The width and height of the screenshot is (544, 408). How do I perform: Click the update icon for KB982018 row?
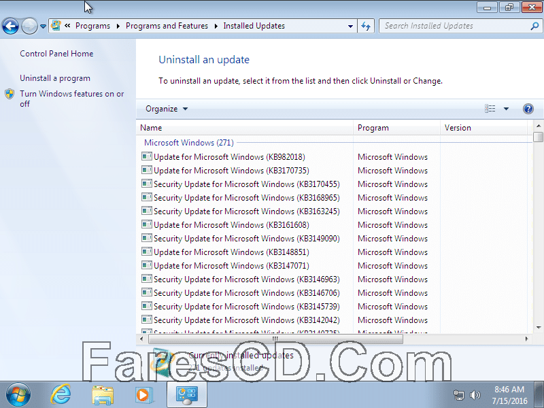(147, 156)
